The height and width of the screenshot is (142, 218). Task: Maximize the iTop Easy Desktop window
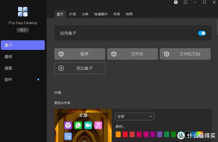point(205,2)
